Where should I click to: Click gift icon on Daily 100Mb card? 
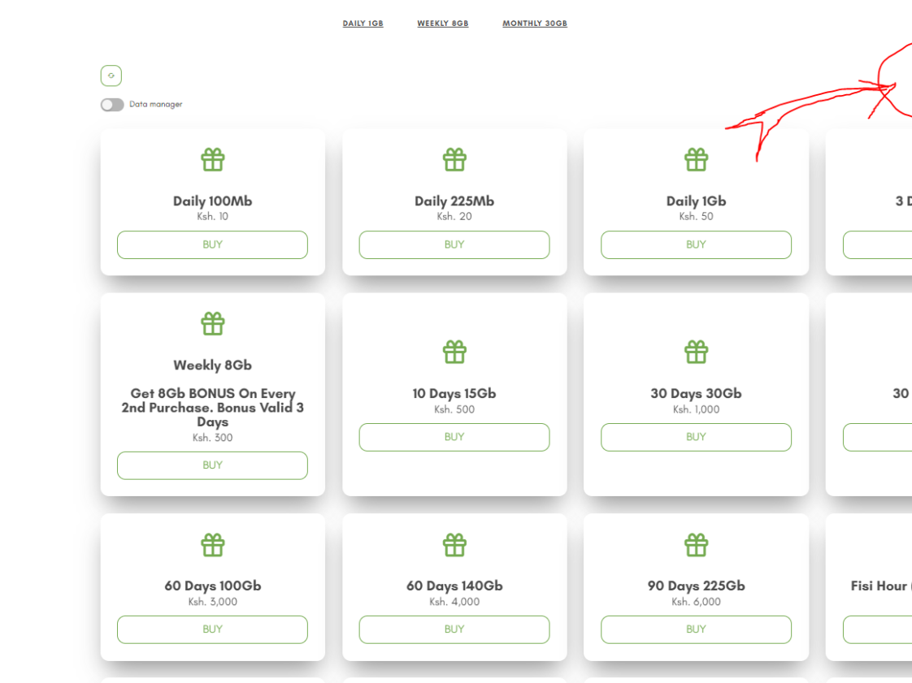point(212,160)
